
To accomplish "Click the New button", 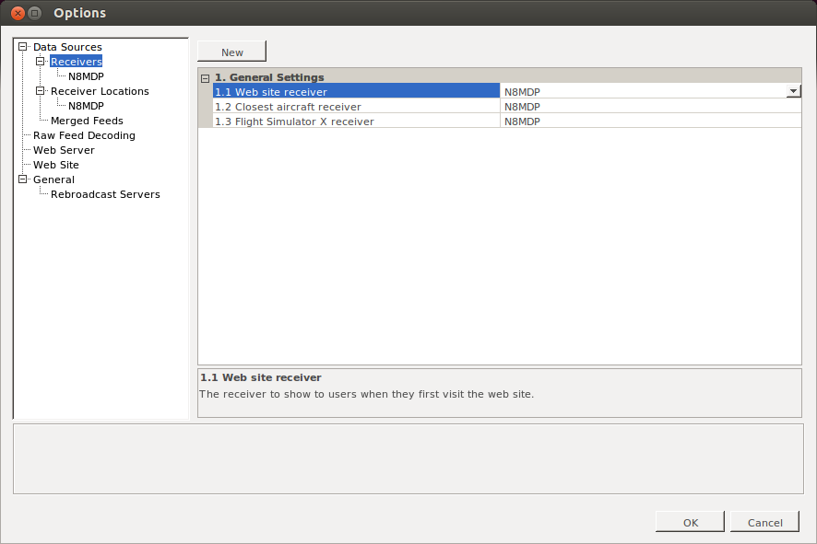I will (231, 52).
